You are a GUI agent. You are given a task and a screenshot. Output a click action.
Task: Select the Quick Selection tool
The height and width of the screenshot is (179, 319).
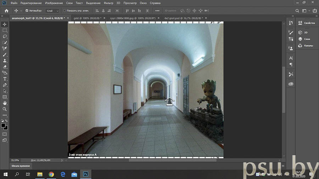coord(5,42)
